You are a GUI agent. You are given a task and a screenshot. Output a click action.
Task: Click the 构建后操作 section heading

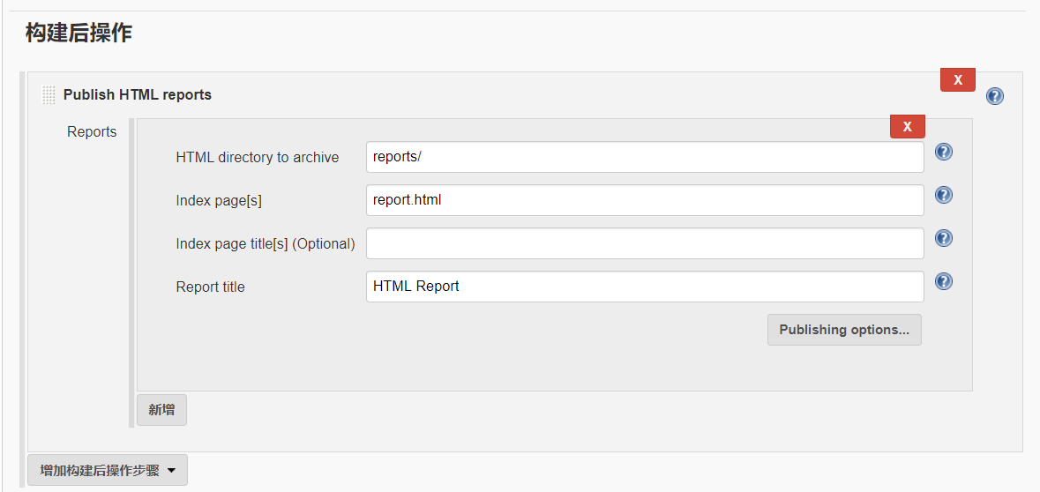(79, 34)
